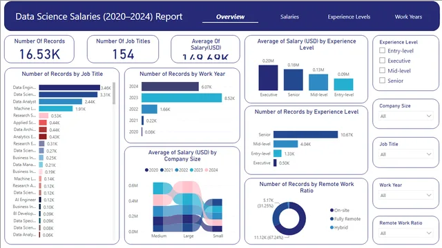Click the 'Data Analyst' axis label
The image size is (442, 248).
pyautogui.click(x=24, y=101)
